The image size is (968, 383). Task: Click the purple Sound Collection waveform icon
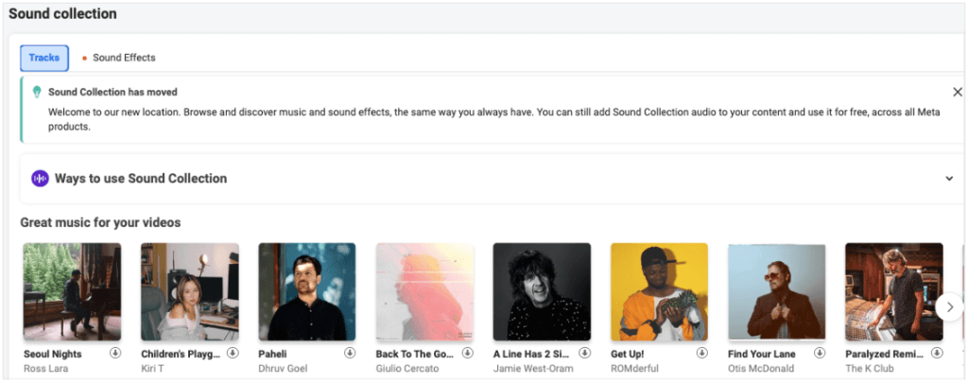pos(40,178)
